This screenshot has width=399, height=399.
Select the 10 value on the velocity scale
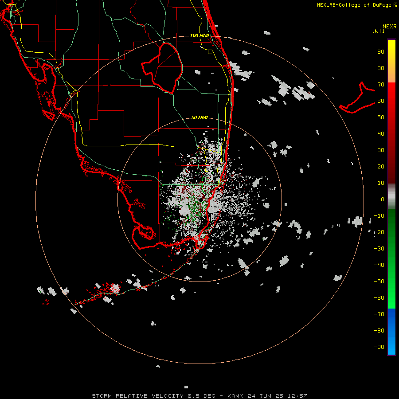click(x=381, y=183)
